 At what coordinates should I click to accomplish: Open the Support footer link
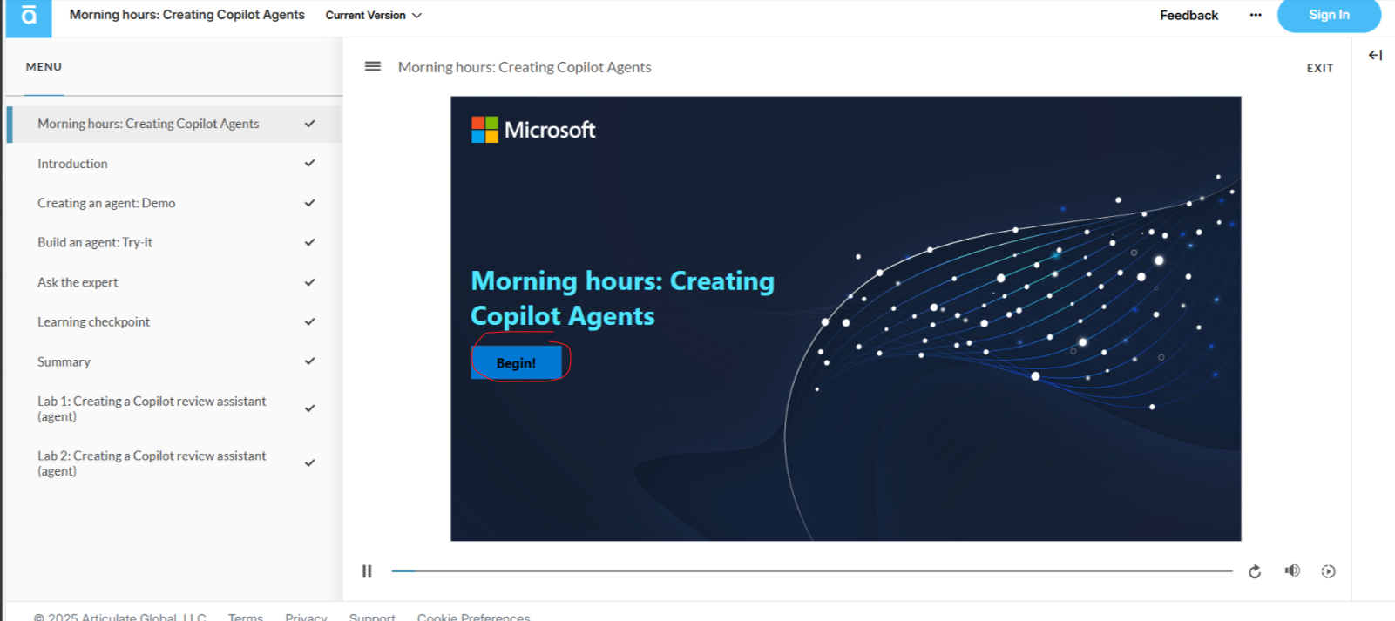pos(372,617)
